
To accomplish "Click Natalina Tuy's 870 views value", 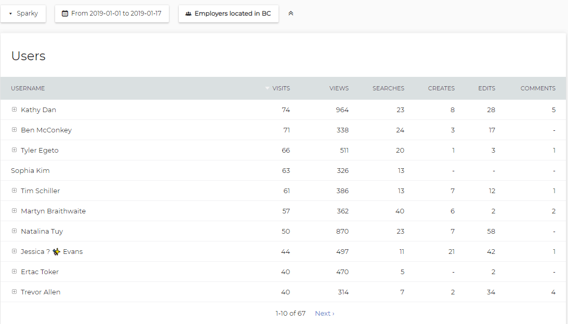I will coord(342,232).
